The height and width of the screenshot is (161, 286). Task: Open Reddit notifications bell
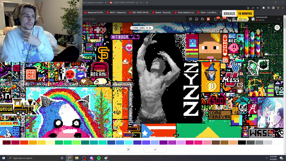click(x=222, y=19)
